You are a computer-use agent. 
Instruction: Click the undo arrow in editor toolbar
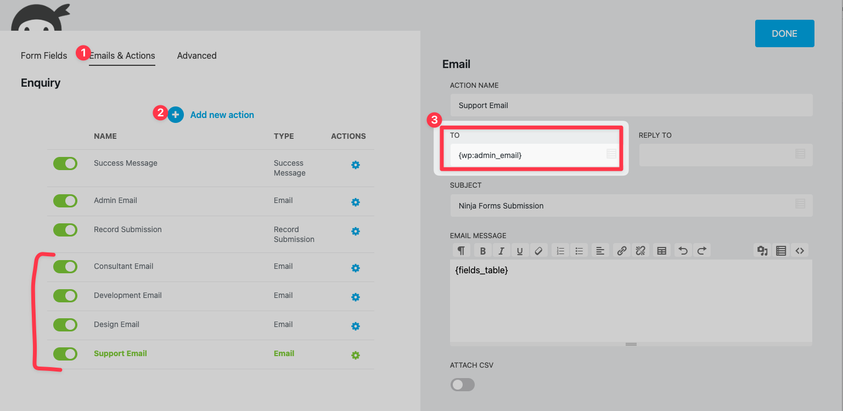pyautogui.click(x=683, y=251)
